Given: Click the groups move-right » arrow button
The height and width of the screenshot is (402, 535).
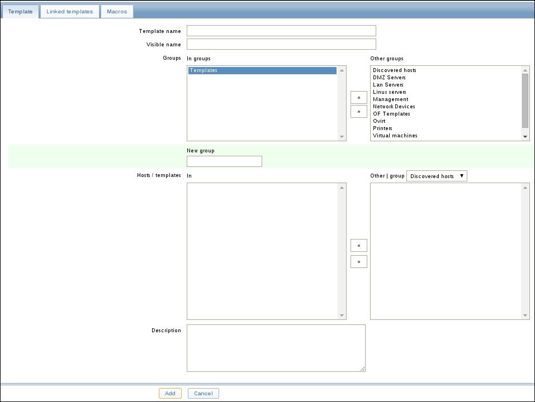Looking at the screenshot, I should [358, 111].
